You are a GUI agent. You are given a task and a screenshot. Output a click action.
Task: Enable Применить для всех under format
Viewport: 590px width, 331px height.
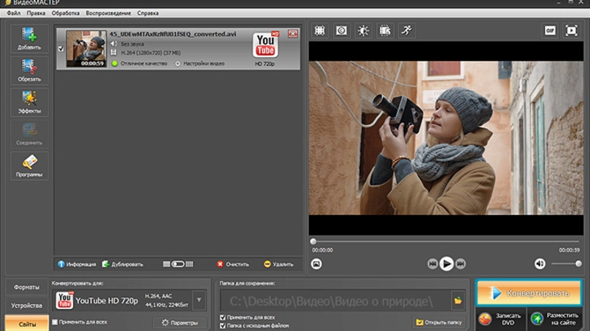(x=55, y=322)
